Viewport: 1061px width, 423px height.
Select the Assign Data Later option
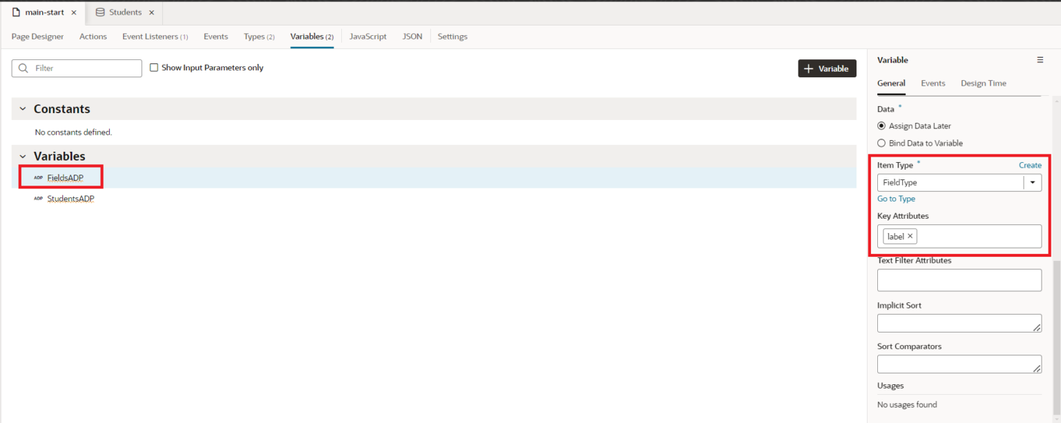pyautogui.click(x=881, y=126)
